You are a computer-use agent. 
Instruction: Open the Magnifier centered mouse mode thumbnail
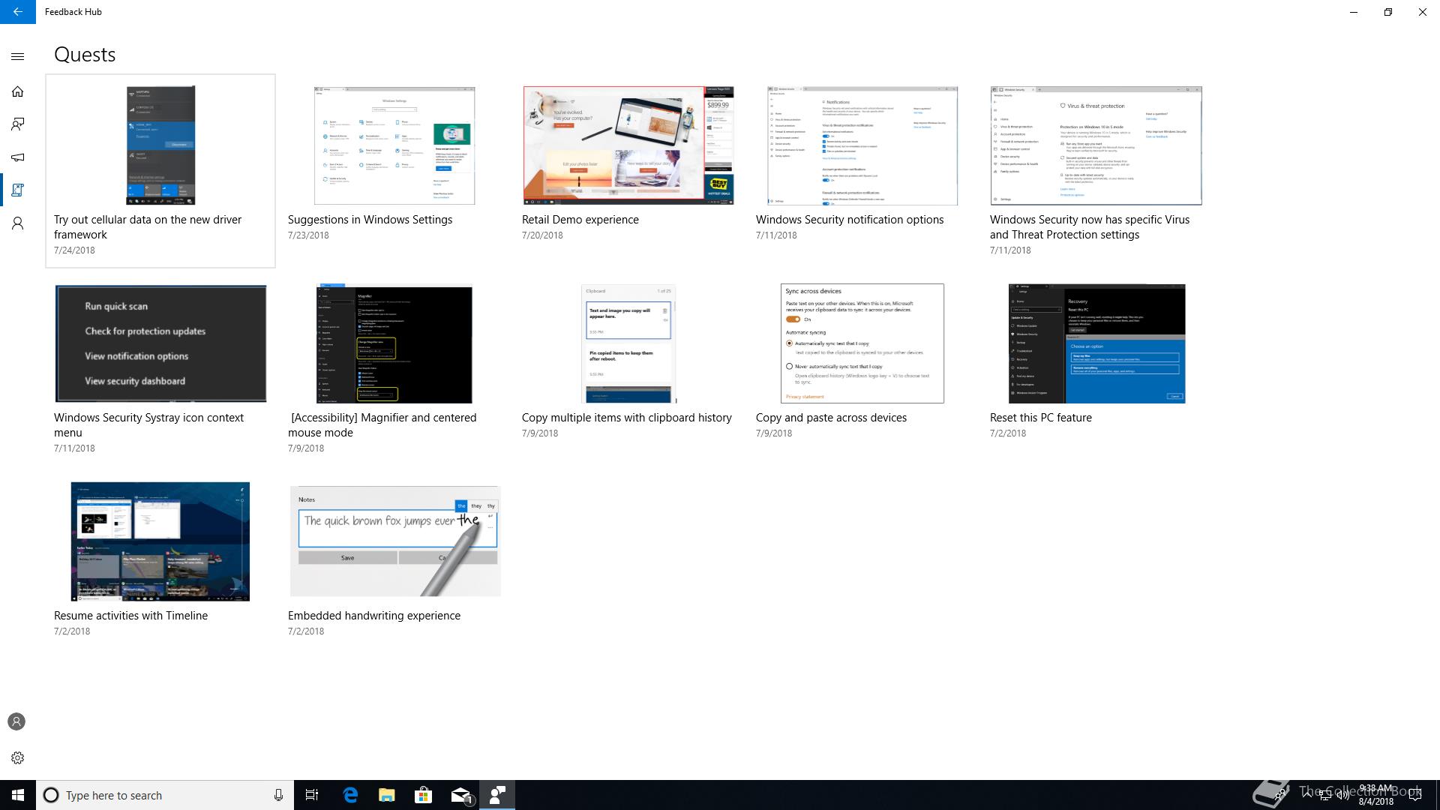click(394, 343)
